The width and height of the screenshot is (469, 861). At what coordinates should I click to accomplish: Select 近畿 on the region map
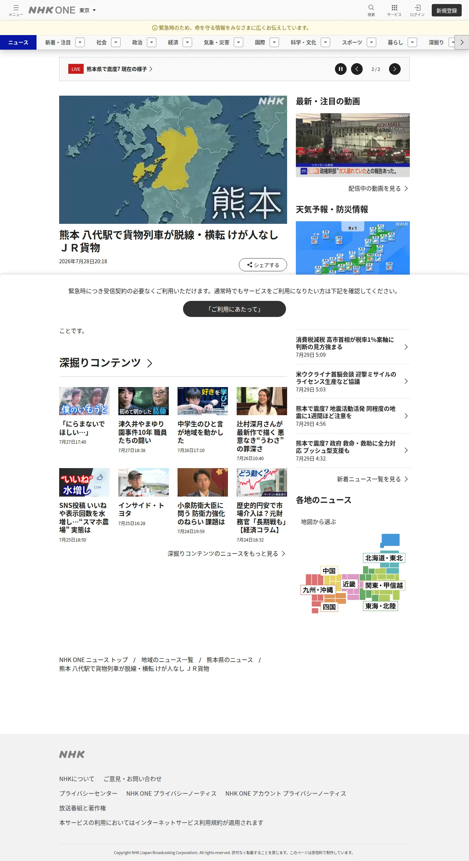[x=349, y=584]
